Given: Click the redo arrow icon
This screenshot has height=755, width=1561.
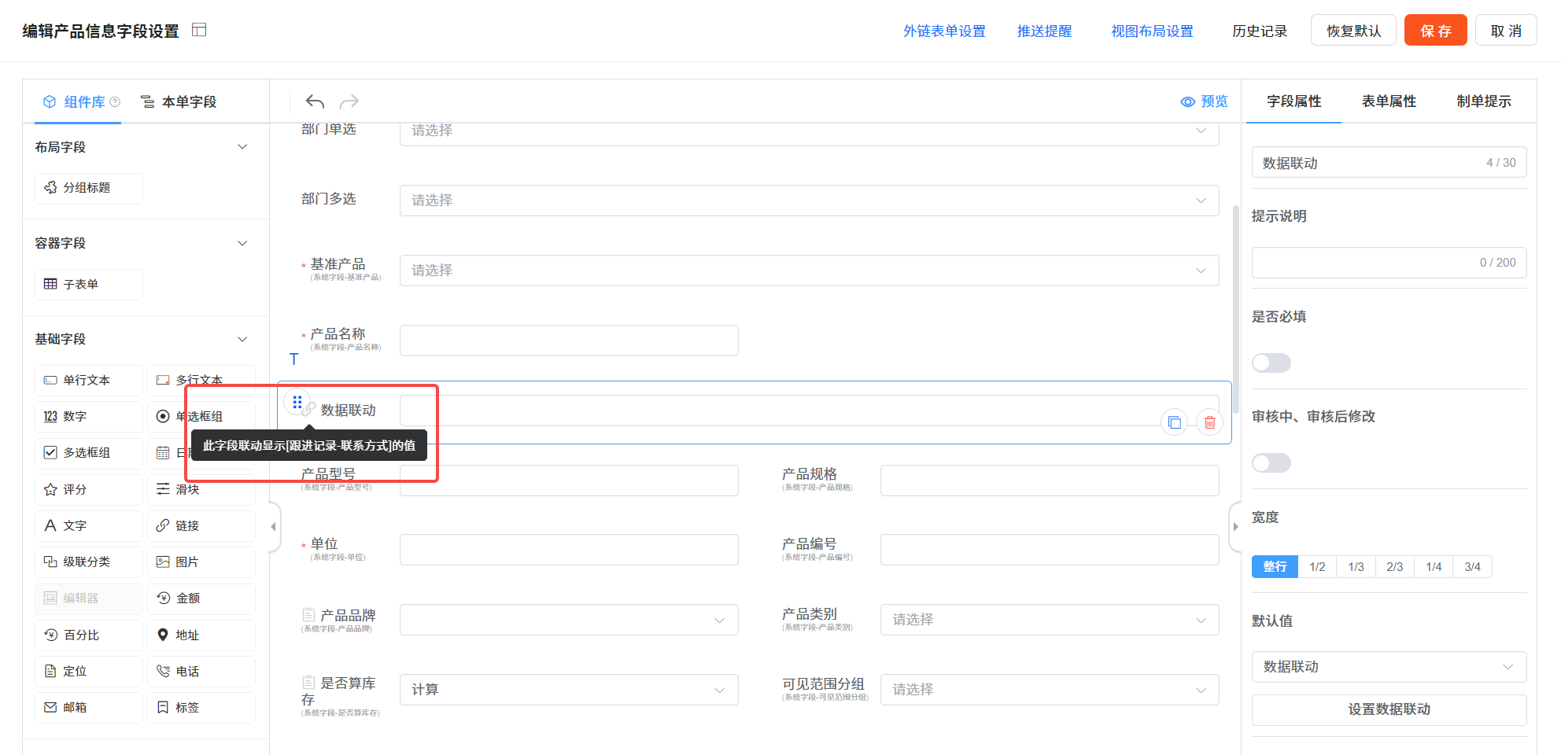Looking at the screenshot, I should (349, 101).
